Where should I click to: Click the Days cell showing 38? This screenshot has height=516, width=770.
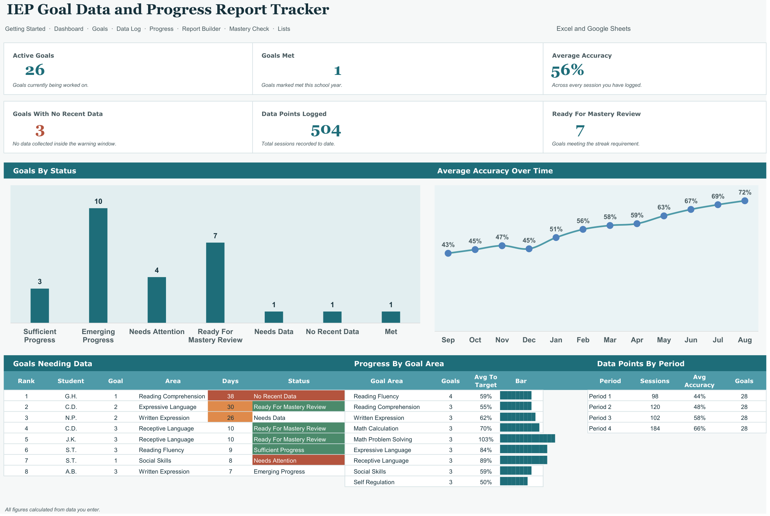click(230, 396)
